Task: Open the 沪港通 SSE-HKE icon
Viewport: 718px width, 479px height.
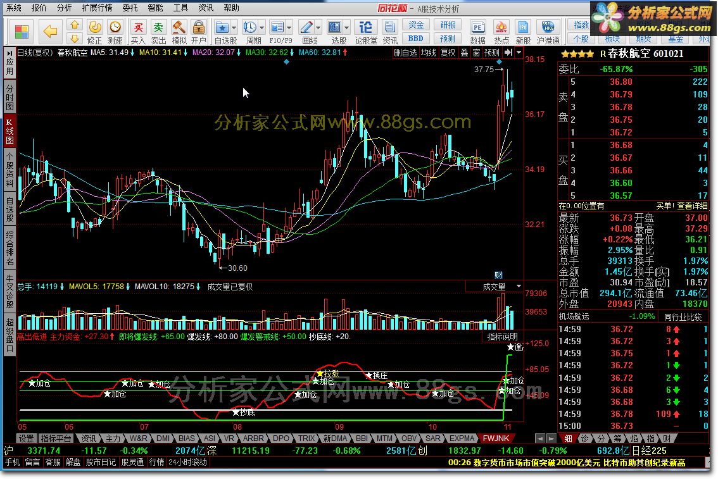Action: tap(548, 32)
